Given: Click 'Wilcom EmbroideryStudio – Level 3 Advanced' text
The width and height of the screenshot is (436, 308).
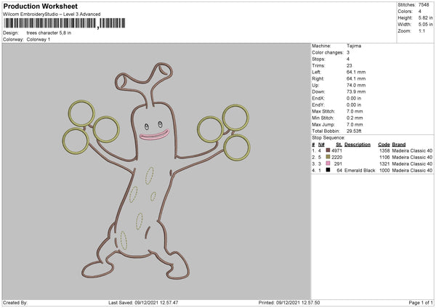Looking at the screenshot, I should (52, 14).
